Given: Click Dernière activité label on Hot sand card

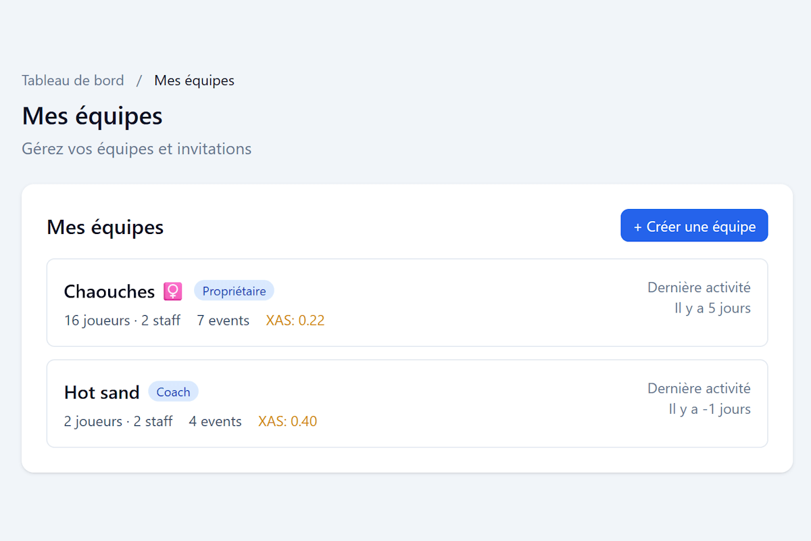Looking at the screenshot, I should pos(699,388).
